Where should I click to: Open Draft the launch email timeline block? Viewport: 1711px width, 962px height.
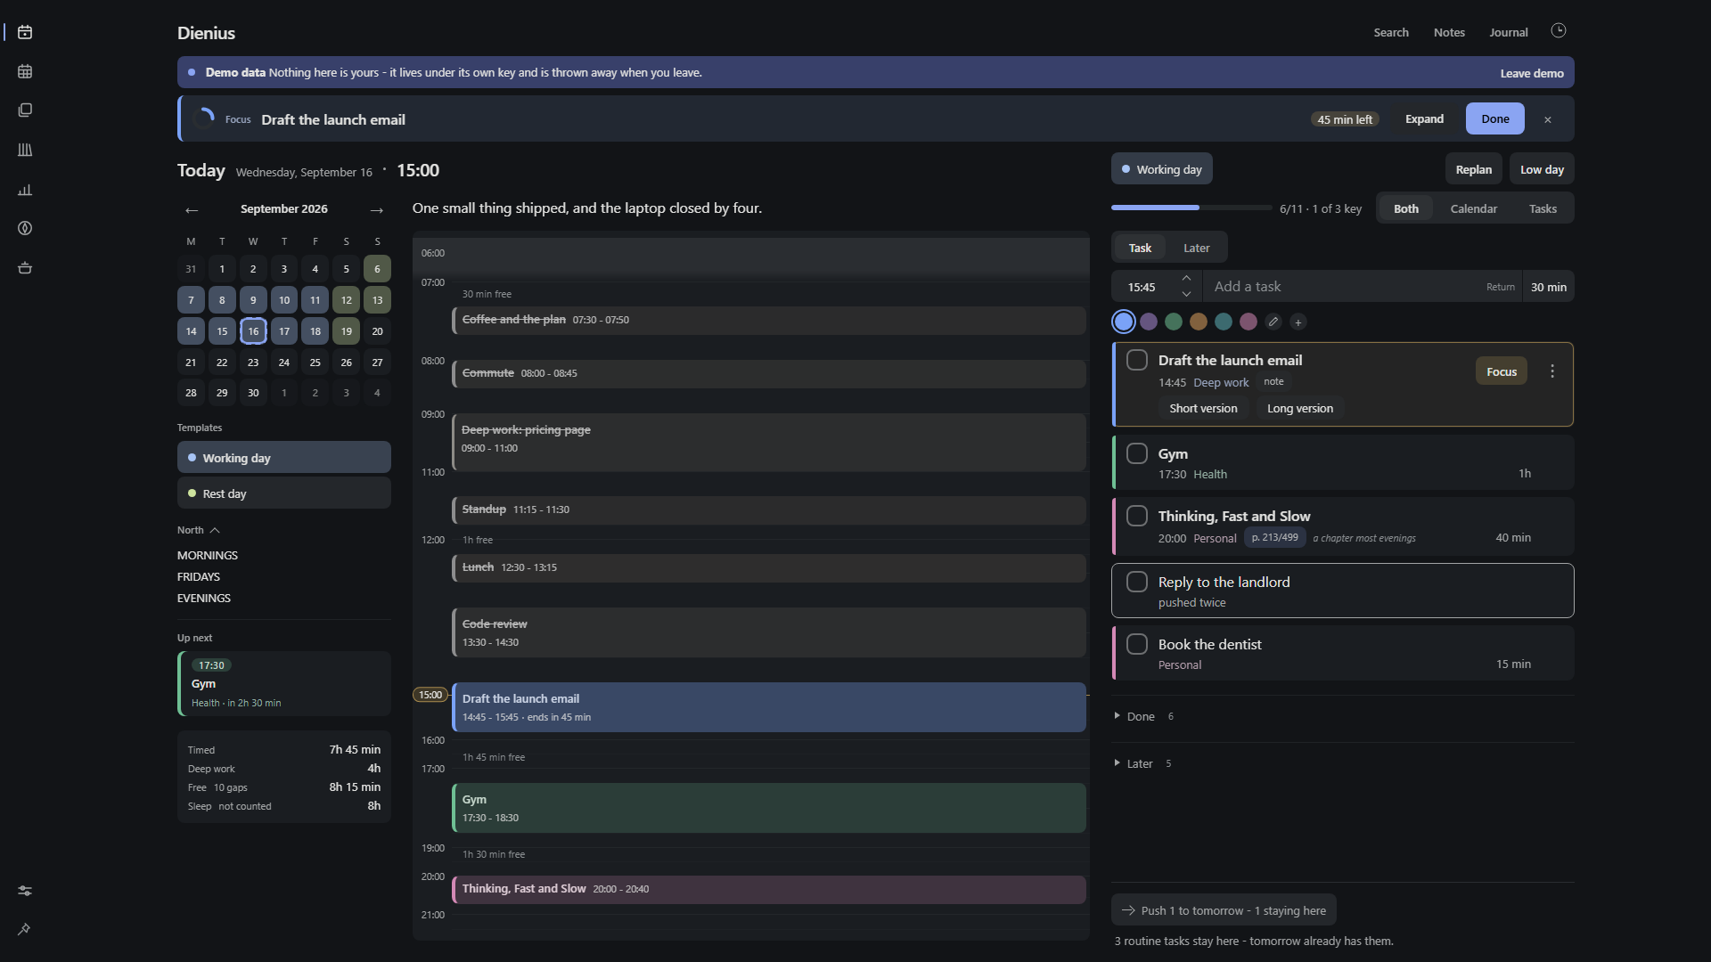(x=769, y=707)
